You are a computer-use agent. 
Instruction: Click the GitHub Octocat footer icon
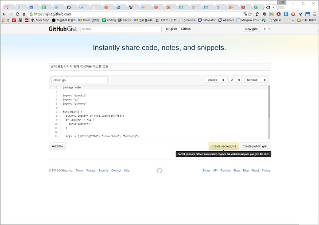159,171
